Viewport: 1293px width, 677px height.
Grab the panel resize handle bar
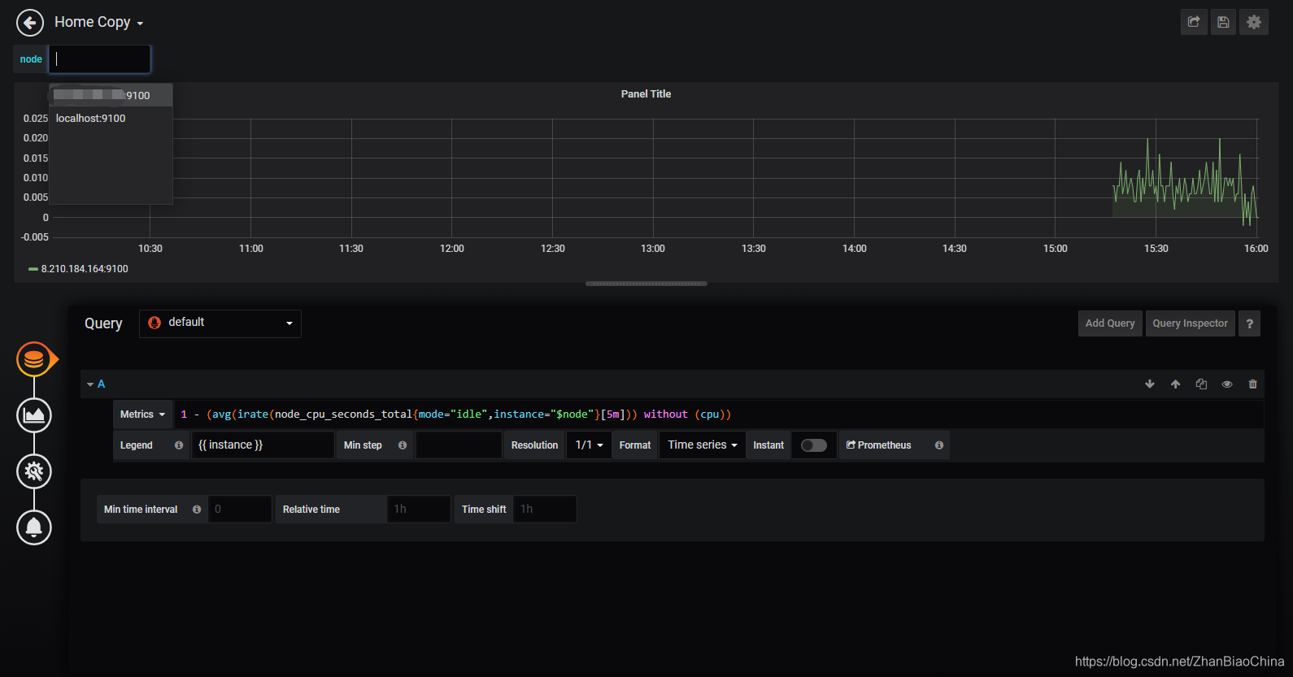point(646,284)
